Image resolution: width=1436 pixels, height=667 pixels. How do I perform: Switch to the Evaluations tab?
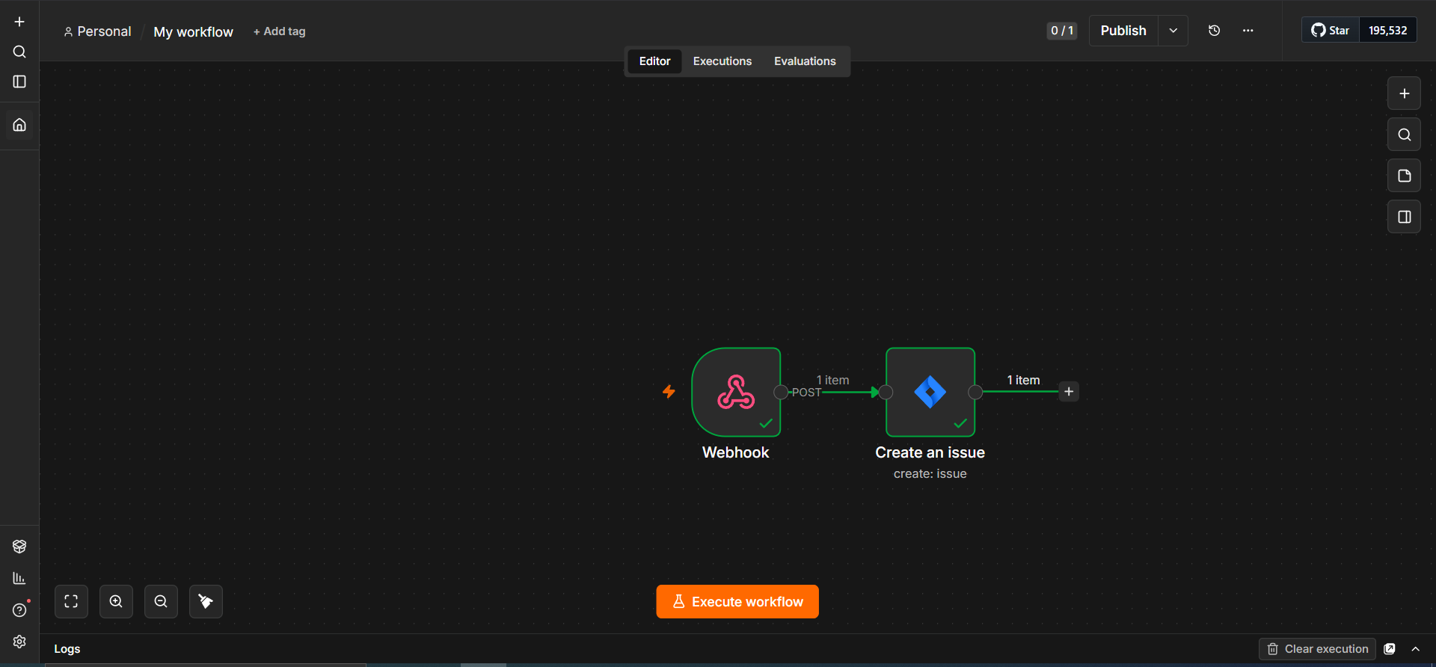click(805, 61)
